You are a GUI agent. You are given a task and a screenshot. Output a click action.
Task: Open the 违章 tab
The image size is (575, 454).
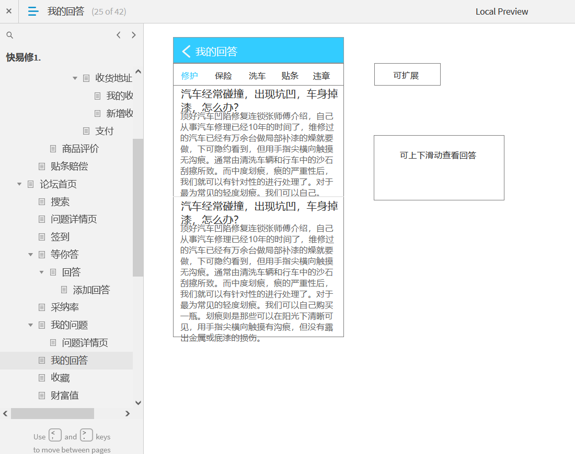click(321, 76)
